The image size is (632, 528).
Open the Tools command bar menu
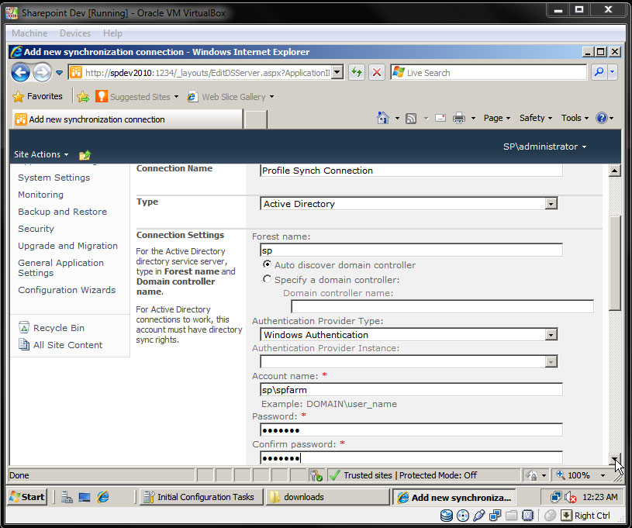[575, 118]
